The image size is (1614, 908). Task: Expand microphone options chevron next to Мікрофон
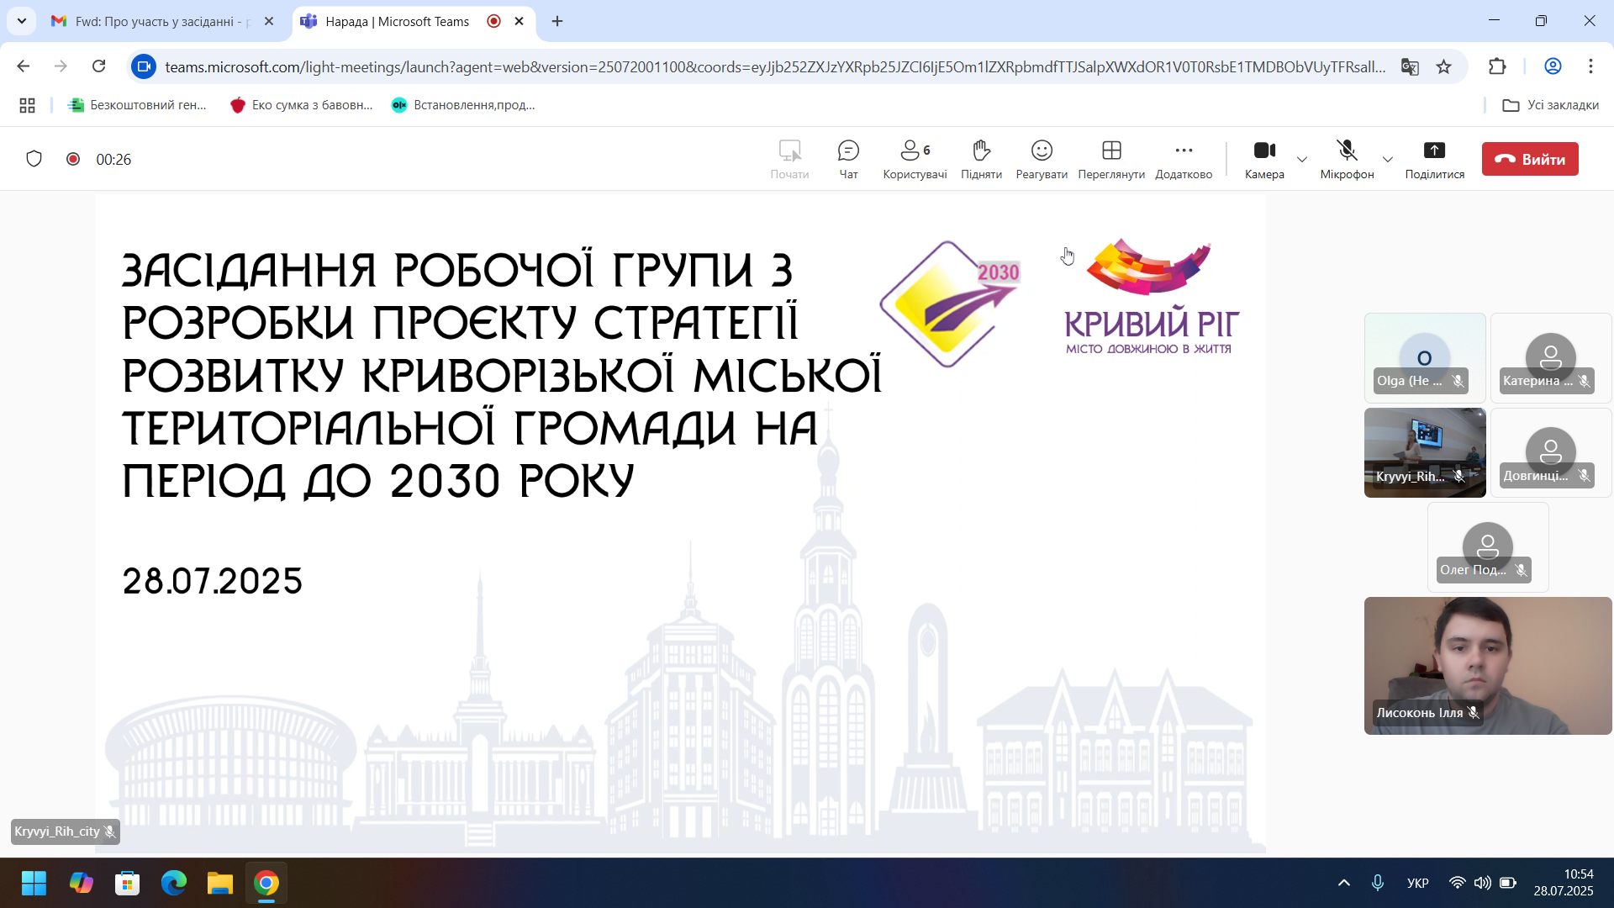pyautogui.click(x=1388, y=159)
